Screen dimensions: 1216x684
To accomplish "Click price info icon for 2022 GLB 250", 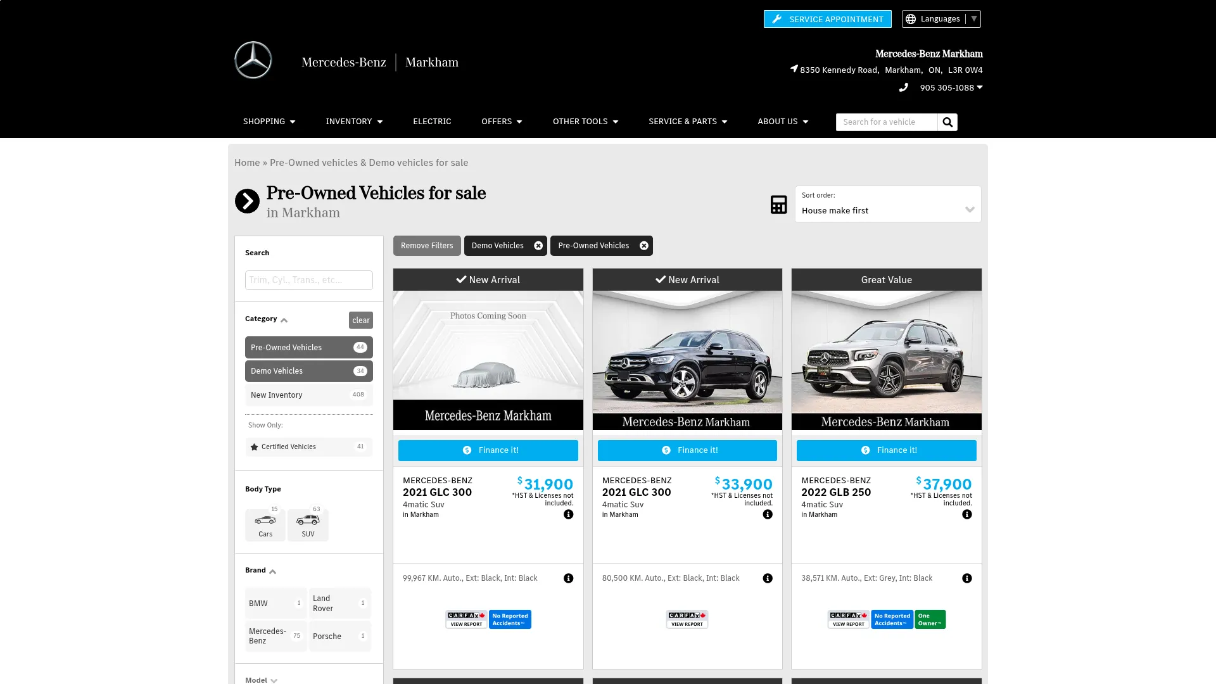I will tap(967, 515).
